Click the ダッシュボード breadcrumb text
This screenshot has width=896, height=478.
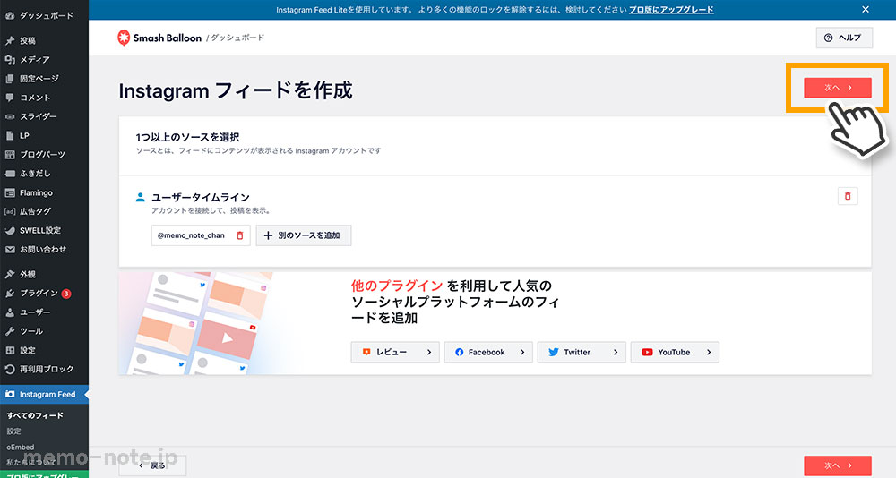(237, 38)
